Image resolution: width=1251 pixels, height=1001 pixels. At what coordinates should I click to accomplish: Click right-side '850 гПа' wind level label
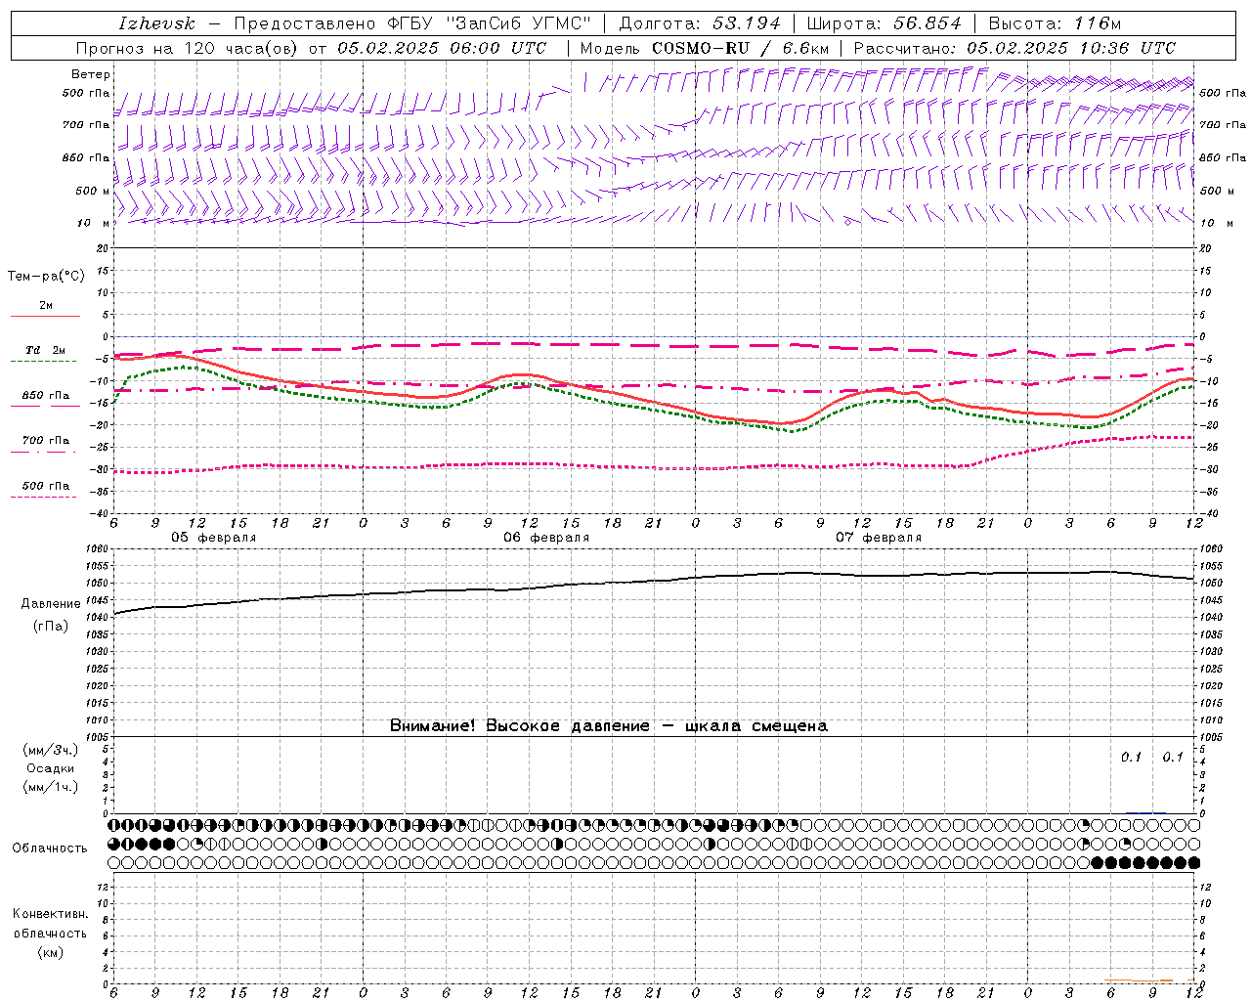point(1223,157)
